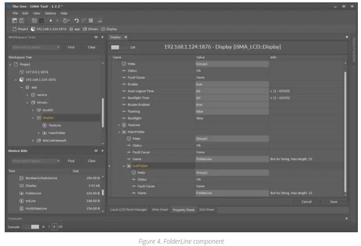Click the 192.168.1.124:1876 breadcrumb
The image size is (361, 246).
coord(49,29)
